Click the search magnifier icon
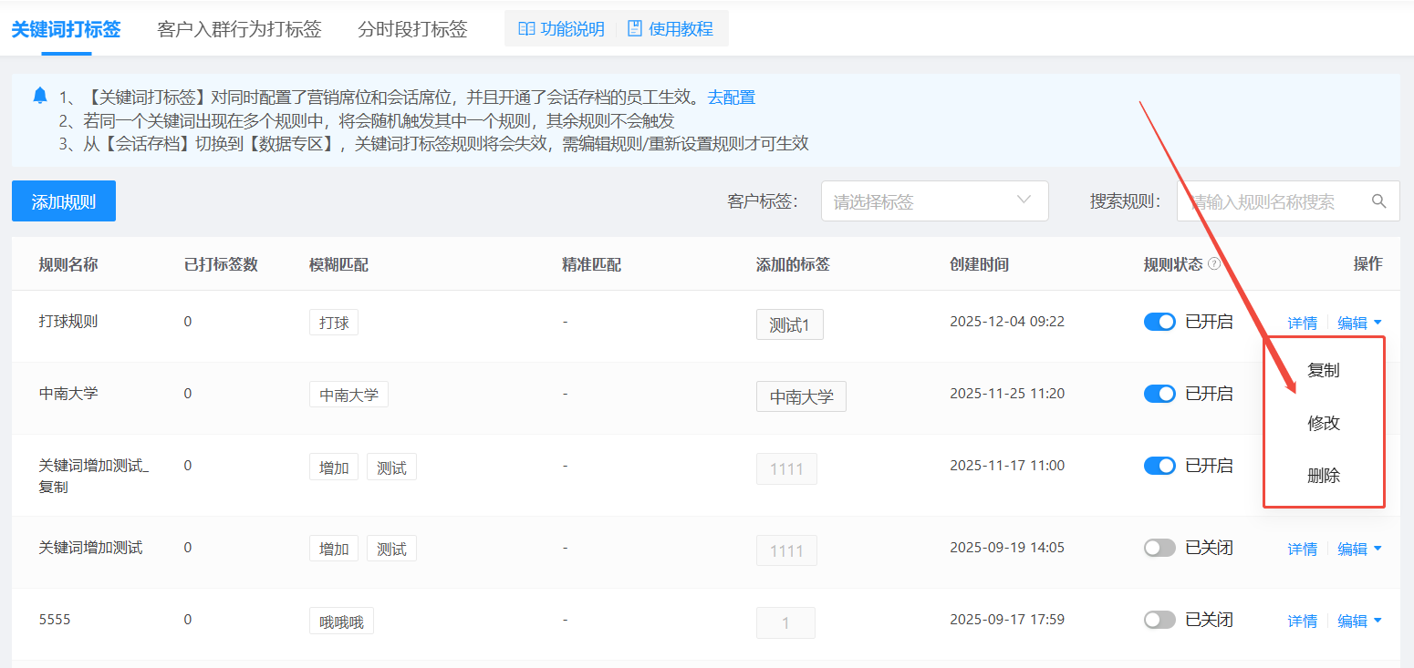Image resolution: width=1414 pixels, height=668 pixels. pyautogui.click(x=1379, y=200)
